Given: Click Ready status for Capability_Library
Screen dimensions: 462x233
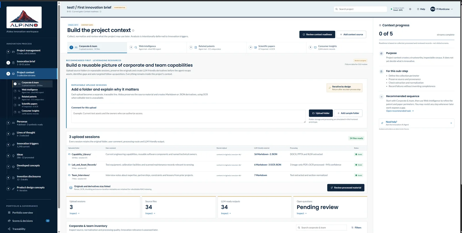Looking at the screenshot, I should (359, 154).
